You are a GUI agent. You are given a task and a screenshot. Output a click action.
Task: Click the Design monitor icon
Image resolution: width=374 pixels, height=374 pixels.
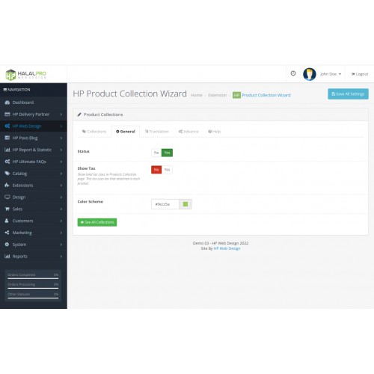click(7, 197)
